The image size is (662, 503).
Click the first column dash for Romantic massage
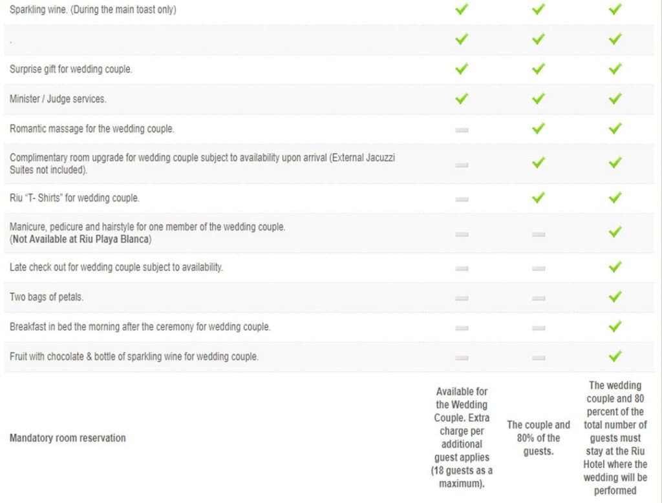click(462, 130)
